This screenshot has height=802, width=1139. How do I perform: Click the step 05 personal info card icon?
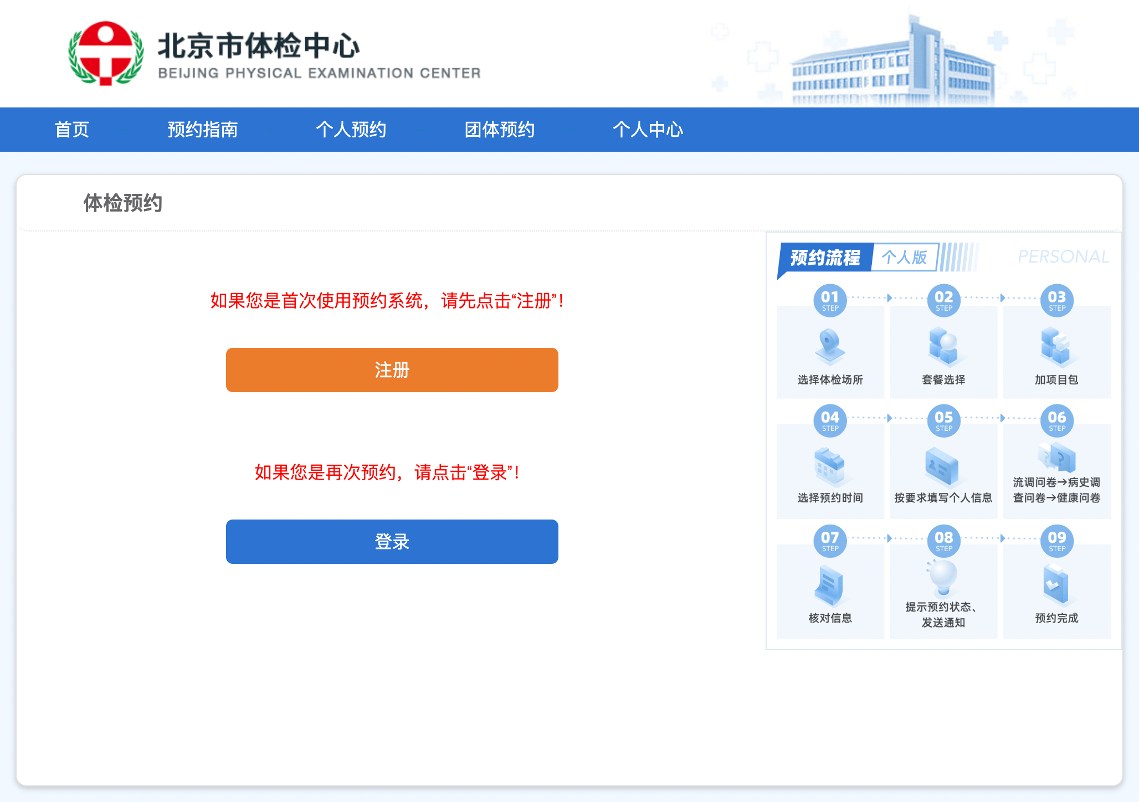coord(942,466)
